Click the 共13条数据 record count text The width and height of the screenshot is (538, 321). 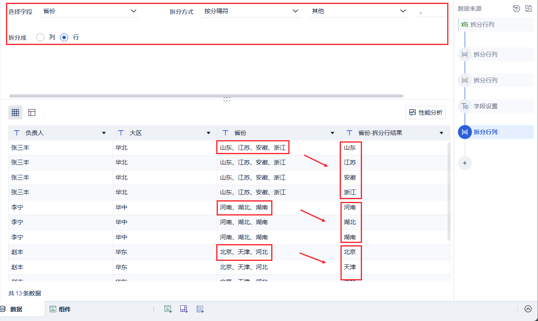25,294
